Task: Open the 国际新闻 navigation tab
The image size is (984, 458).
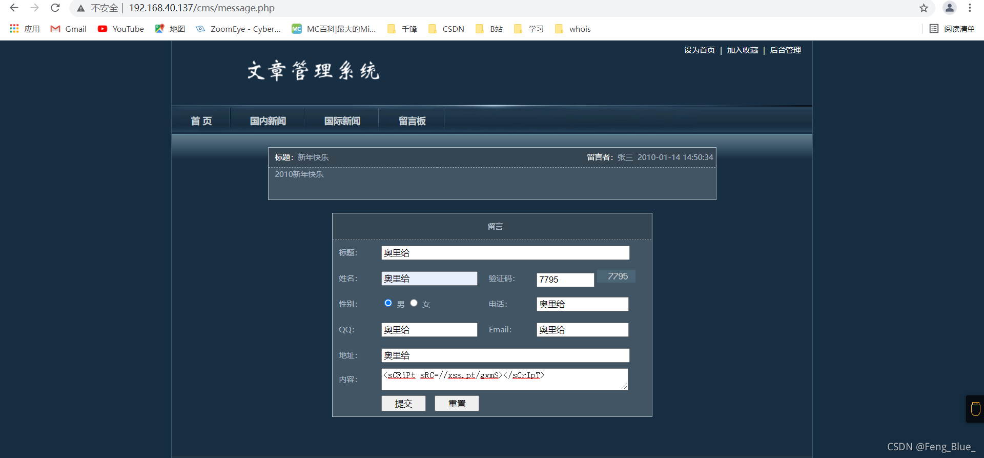Action: point(342,121)
